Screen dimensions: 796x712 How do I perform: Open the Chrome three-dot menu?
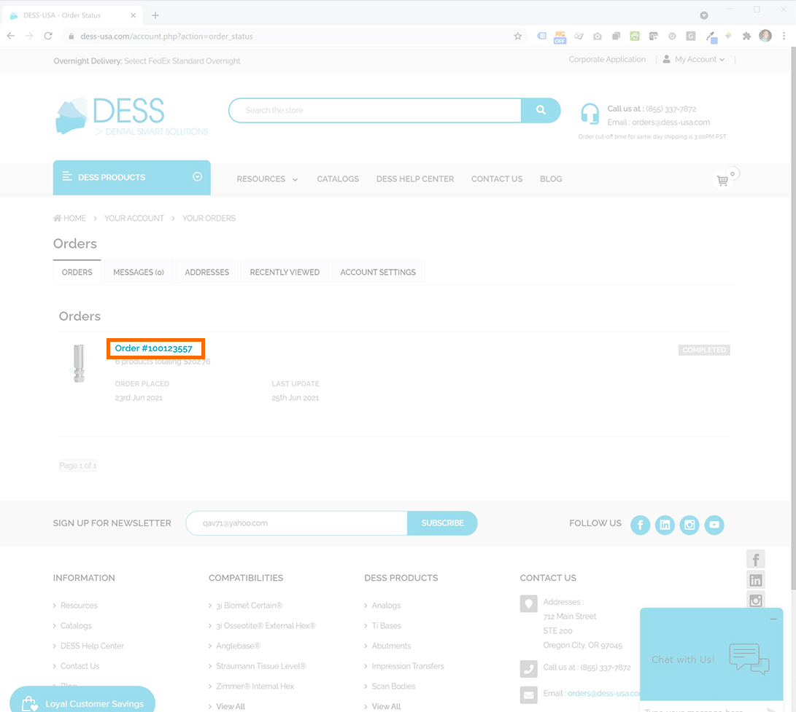pyautogui.click(x=784, y=36)
